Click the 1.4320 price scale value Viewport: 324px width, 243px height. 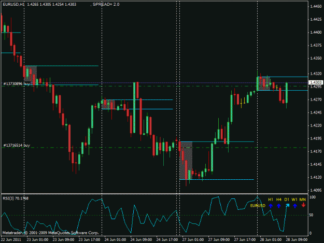(316, 74)
